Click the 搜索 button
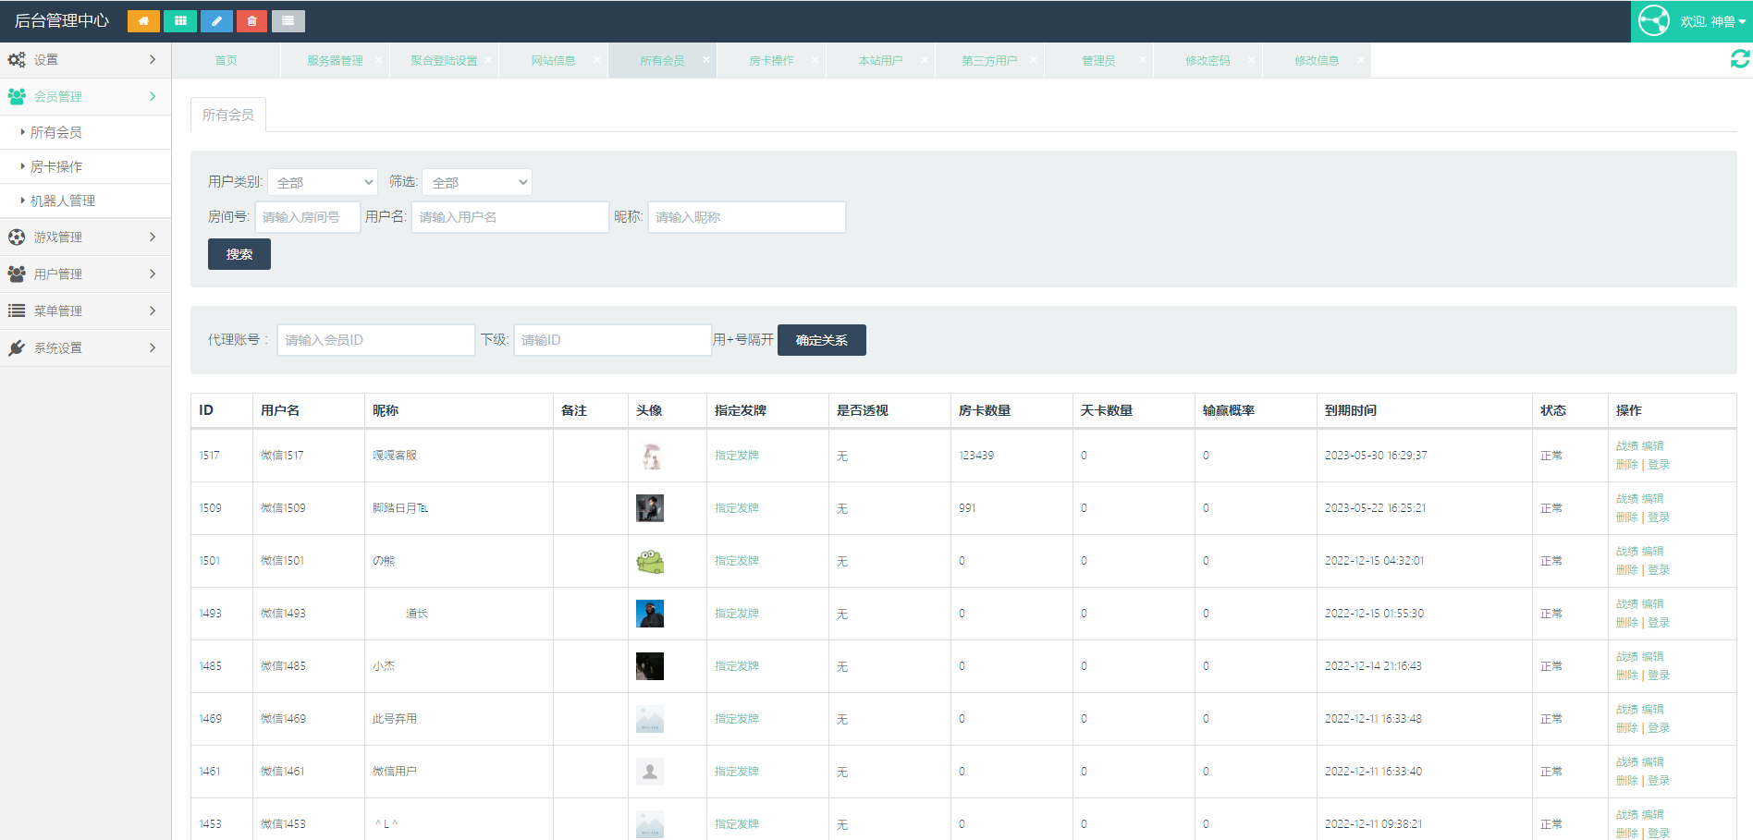 [239, 254]
